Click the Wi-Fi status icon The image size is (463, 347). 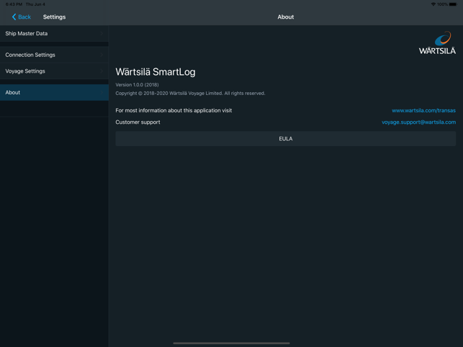click(433, 4)
